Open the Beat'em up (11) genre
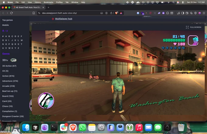207x134 pixels. (10, 91)
